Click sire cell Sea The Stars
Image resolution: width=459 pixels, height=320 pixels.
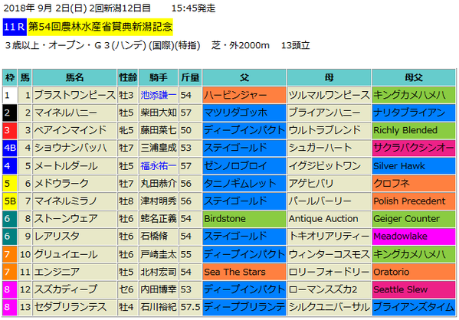click(244, 272)
